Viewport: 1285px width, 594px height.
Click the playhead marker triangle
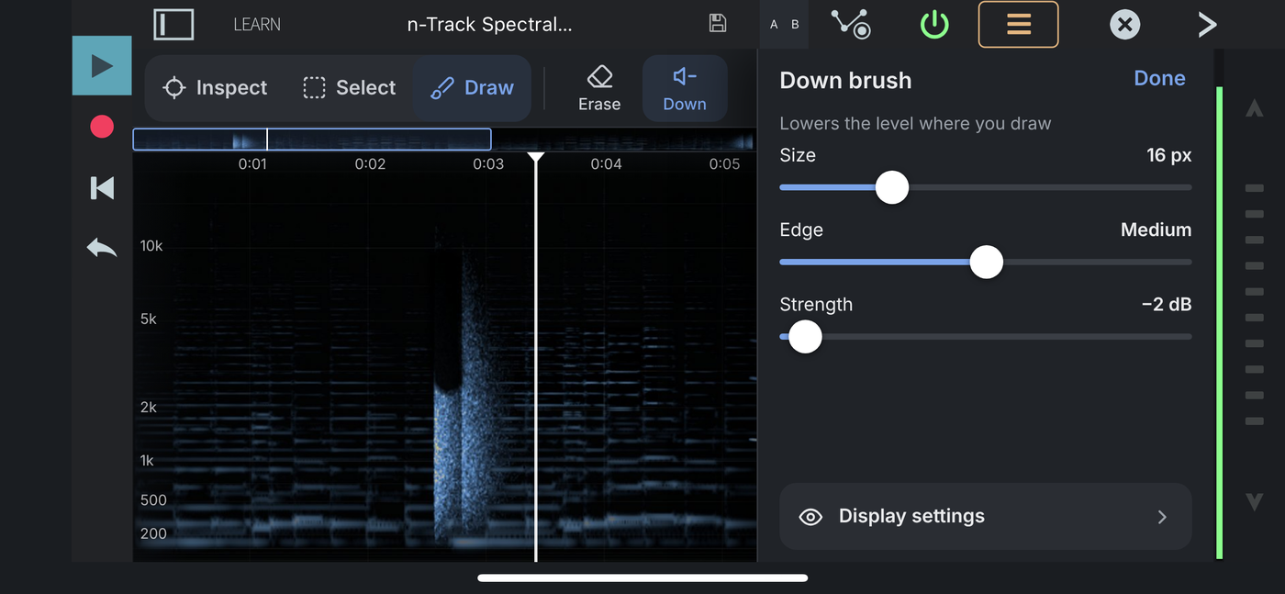(x=536, y=158)
